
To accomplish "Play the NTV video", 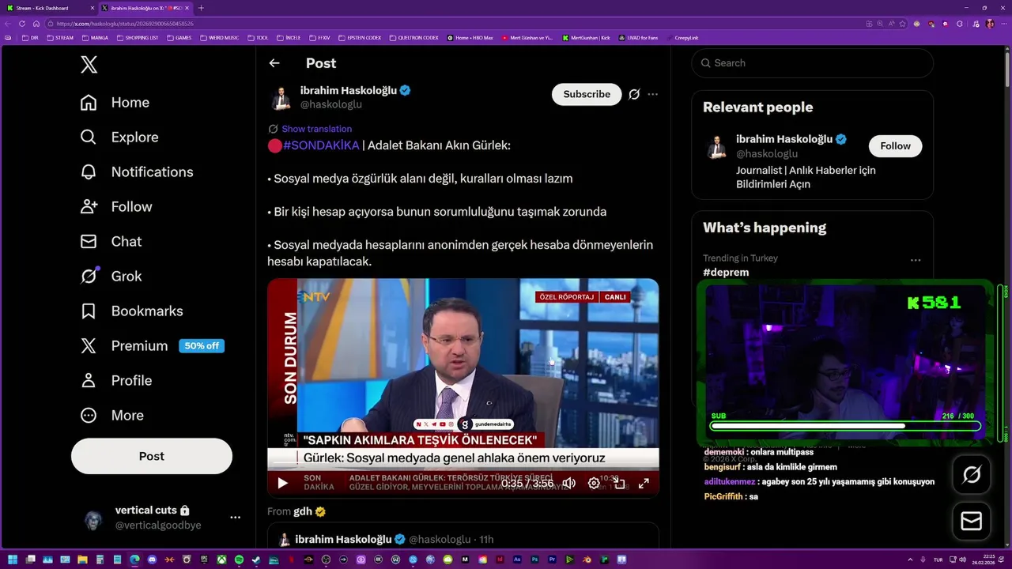I will click(x=282, y=483).
